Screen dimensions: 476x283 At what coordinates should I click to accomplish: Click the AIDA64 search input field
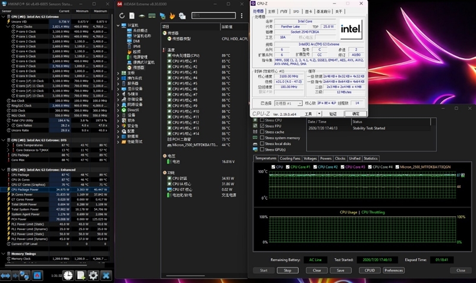[x=214, y=15]
